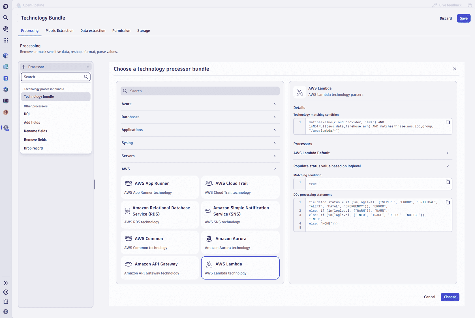Open the apps grid icon in the sidebar

coord(6,40)
